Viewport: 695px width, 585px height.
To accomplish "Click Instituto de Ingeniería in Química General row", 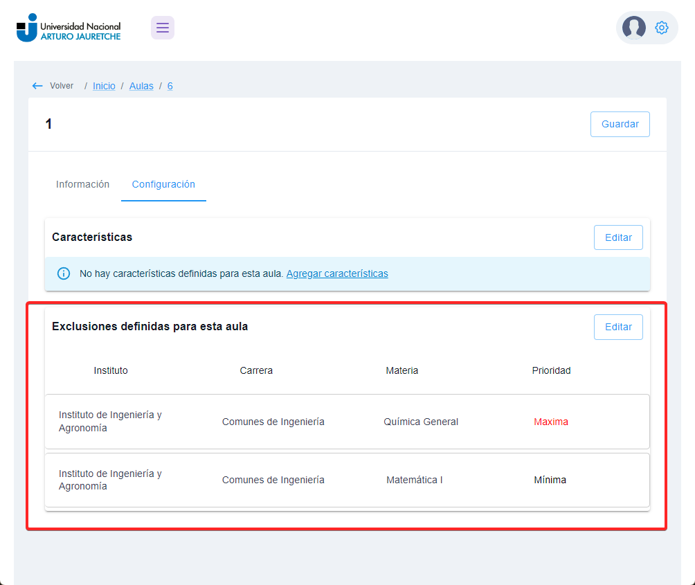I will point(110,422).
